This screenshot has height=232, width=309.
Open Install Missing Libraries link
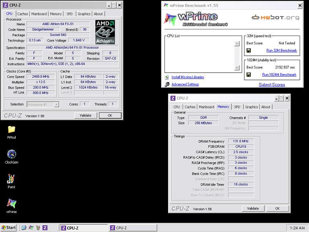pyautogui.click(x=188, y=77)
